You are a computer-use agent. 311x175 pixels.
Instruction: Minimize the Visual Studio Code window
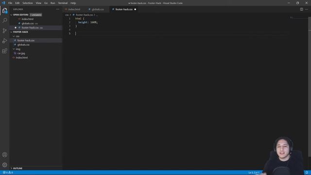pos(289,3)
